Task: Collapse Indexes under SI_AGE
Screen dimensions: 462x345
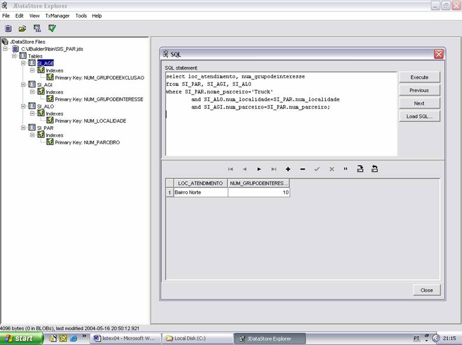Action: (32, 70)
